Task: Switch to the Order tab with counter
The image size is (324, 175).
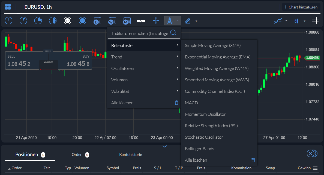Action: pos(80,155)
